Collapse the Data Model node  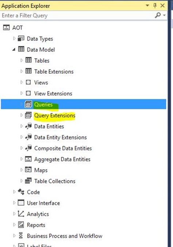14,49
